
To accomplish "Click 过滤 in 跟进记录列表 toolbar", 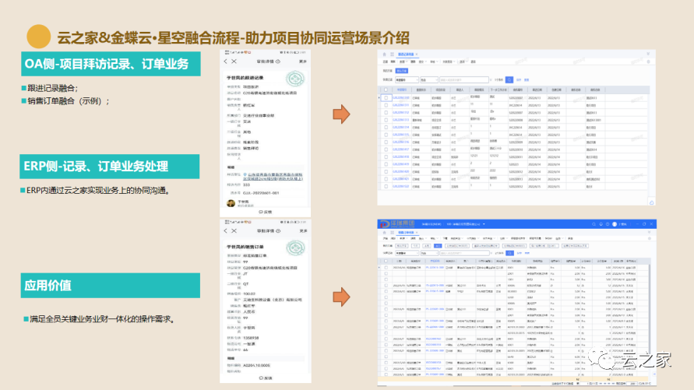I will (385, 62).
